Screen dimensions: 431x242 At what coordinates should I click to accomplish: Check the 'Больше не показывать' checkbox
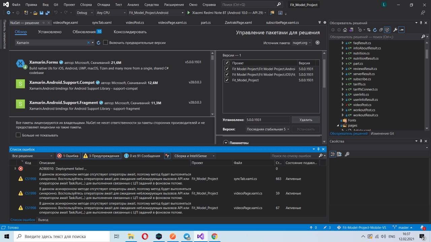18,135
